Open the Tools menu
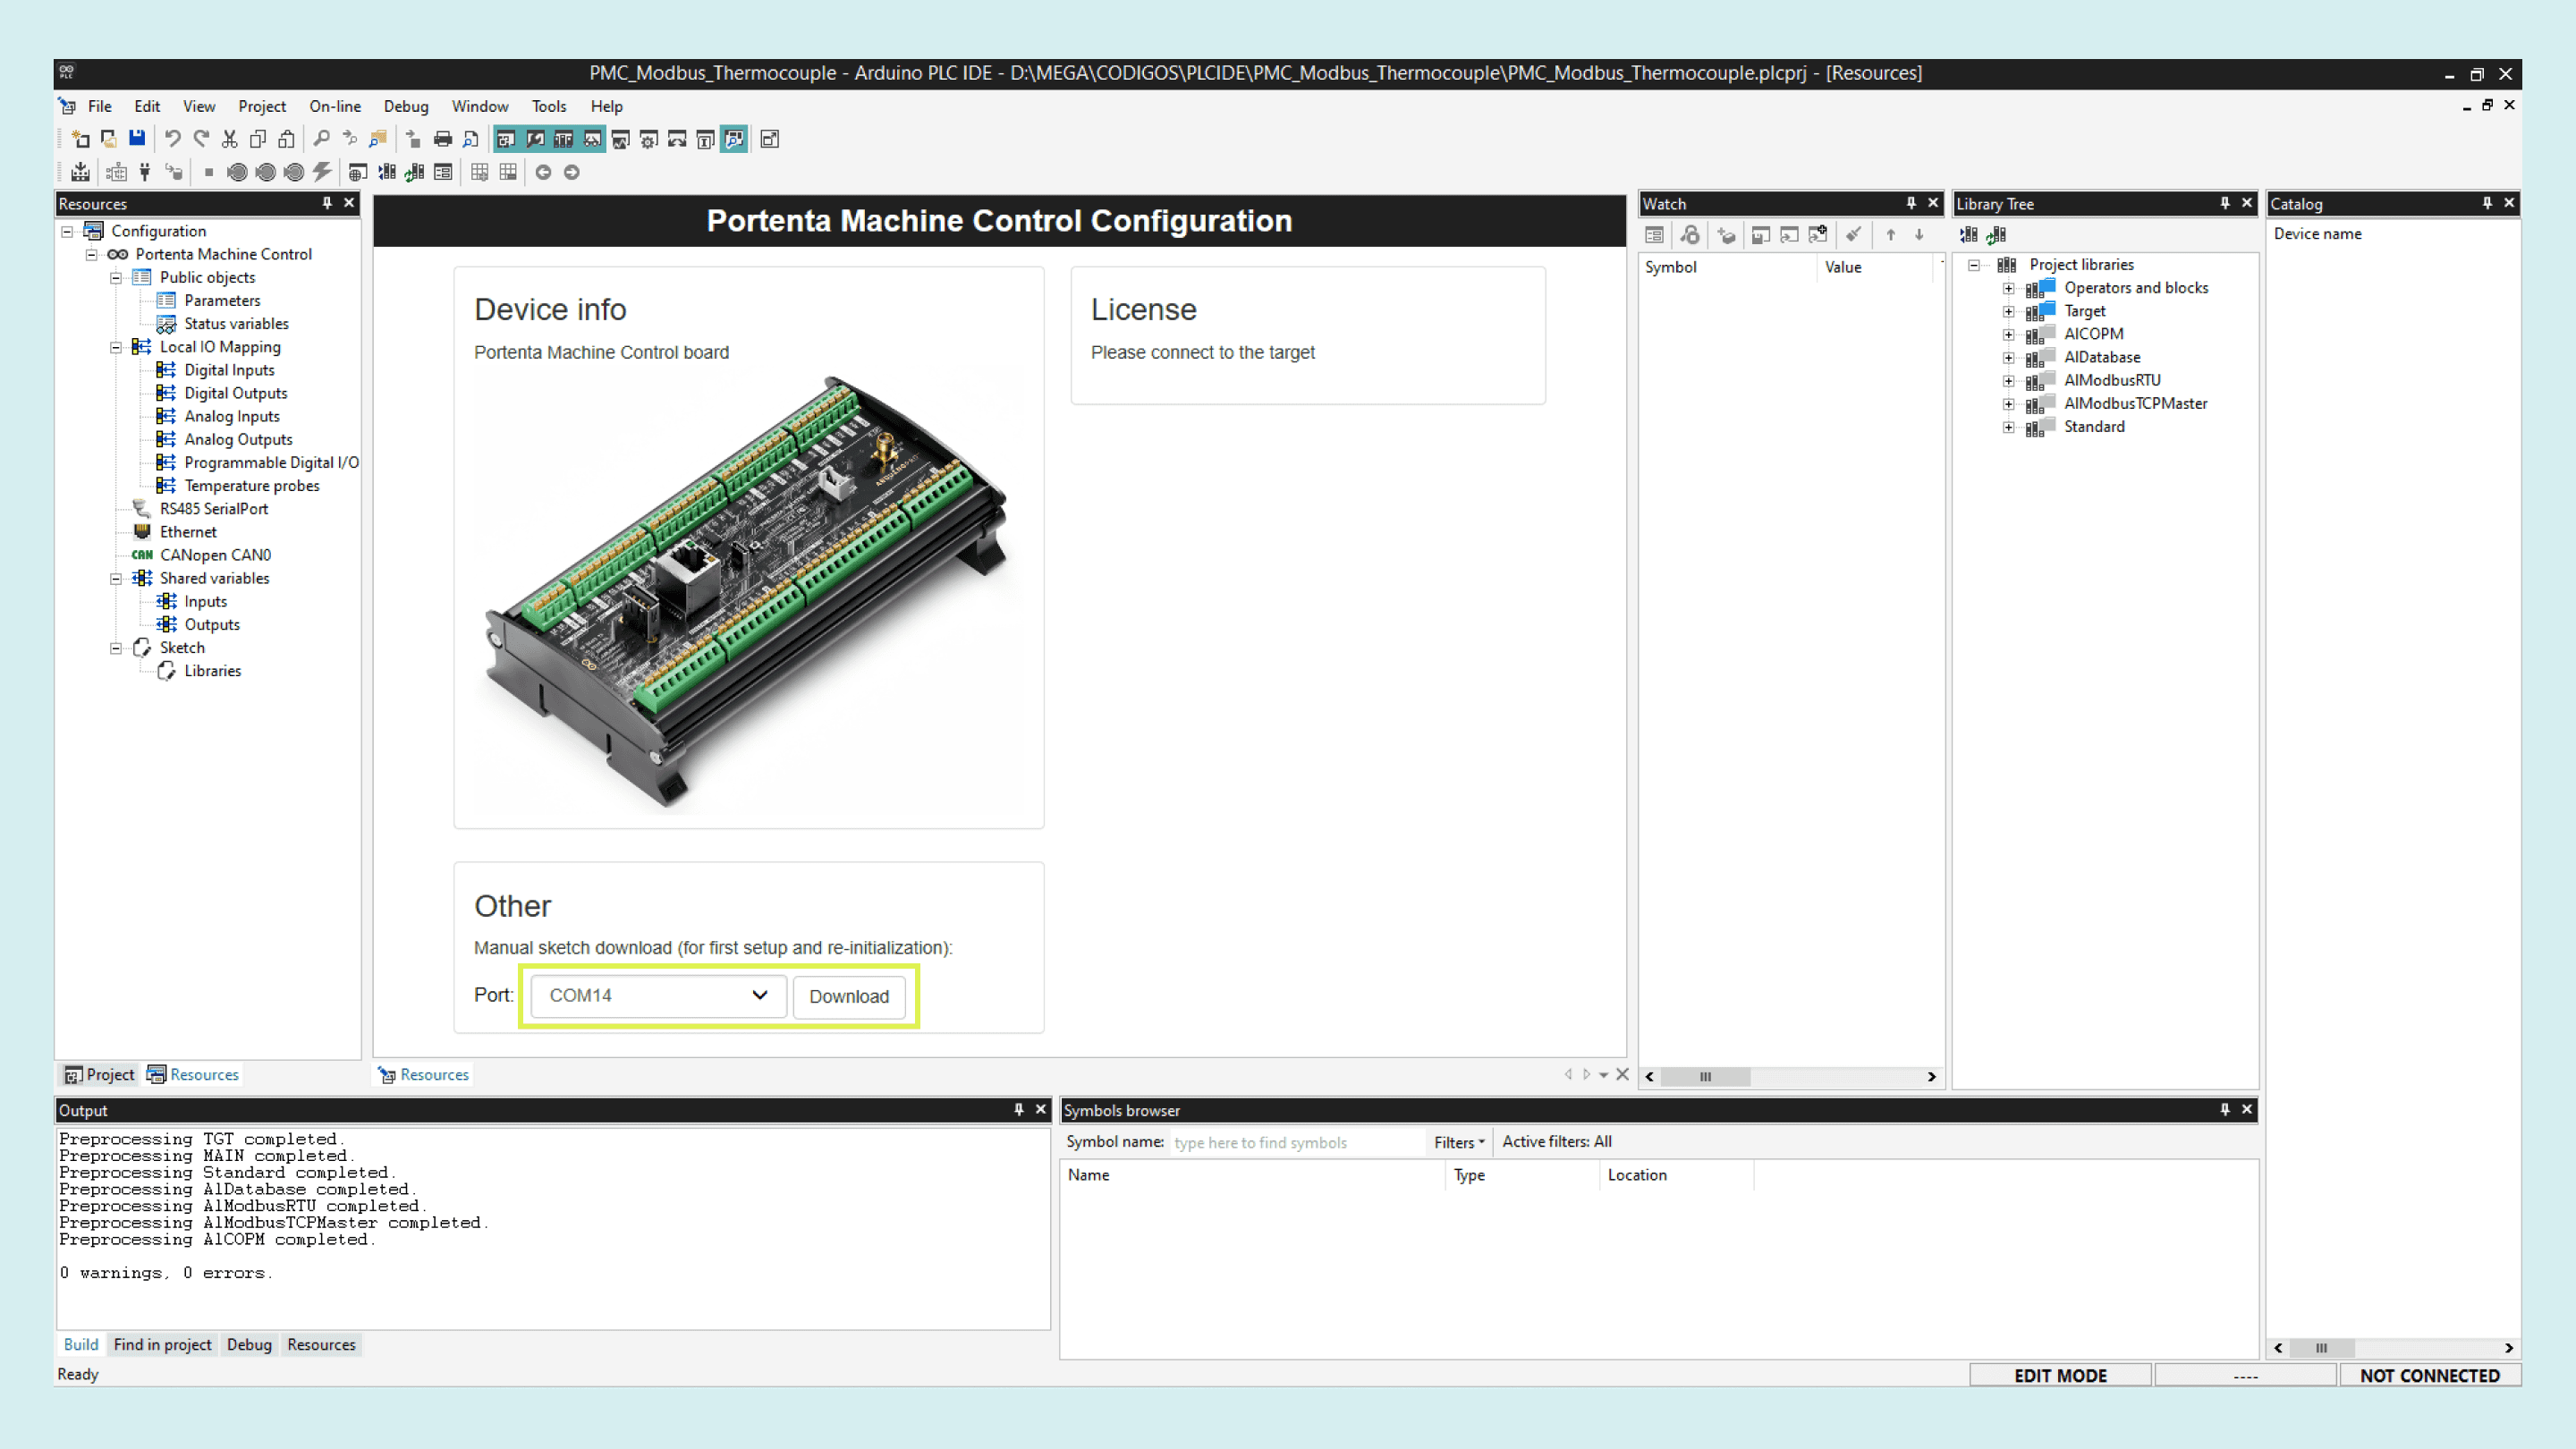 click(549, 106)
